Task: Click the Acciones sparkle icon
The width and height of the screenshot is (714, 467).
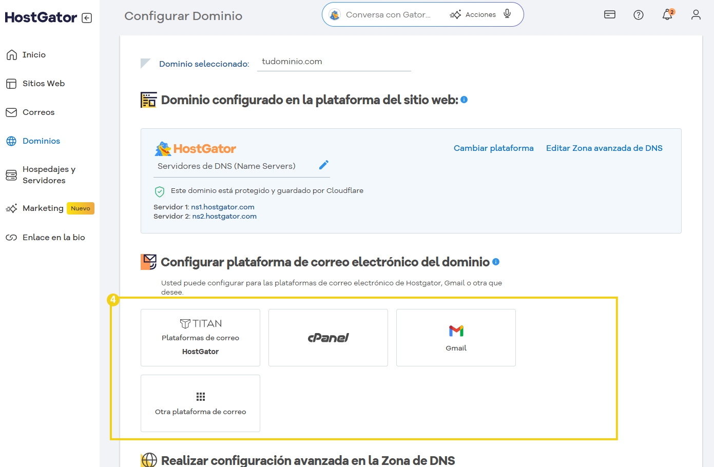Action: (x=455, y=14)
